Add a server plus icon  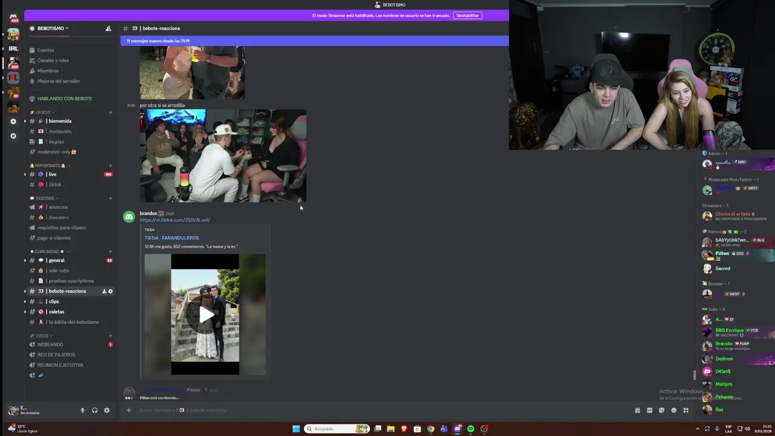click(13, 121)
